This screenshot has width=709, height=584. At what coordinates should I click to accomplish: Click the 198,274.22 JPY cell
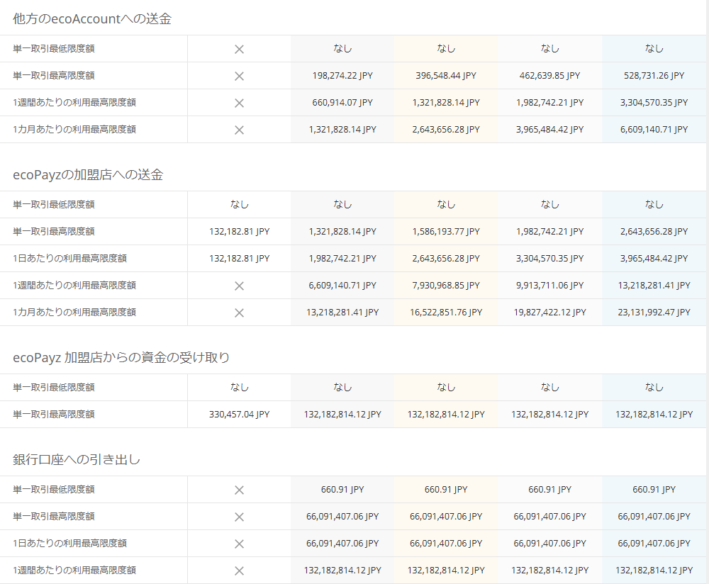tap(342, 76)
